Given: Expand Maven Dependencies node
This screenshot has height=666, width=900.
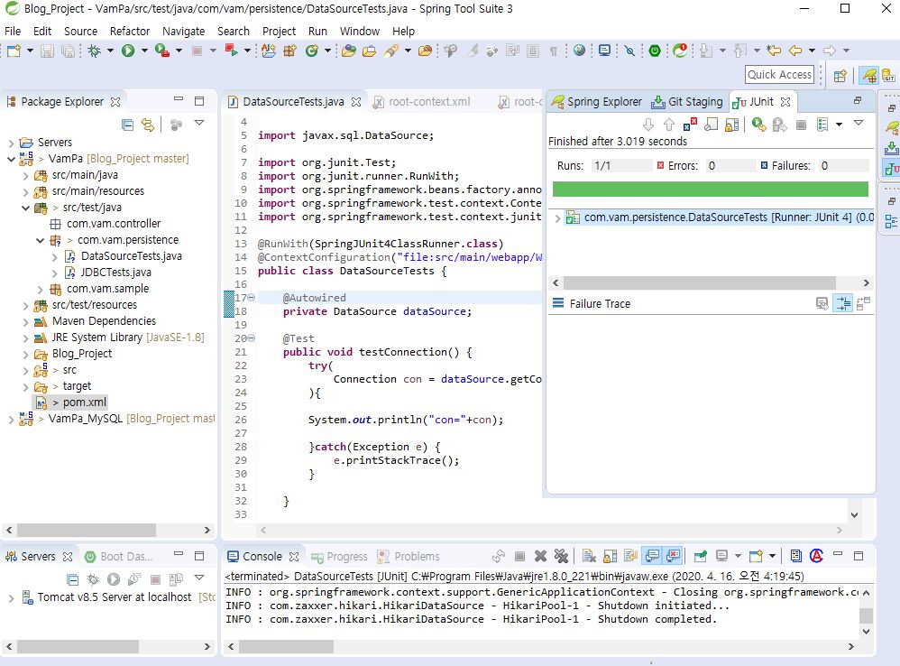Looking at the screenshot, I should [x=25, y=321].
